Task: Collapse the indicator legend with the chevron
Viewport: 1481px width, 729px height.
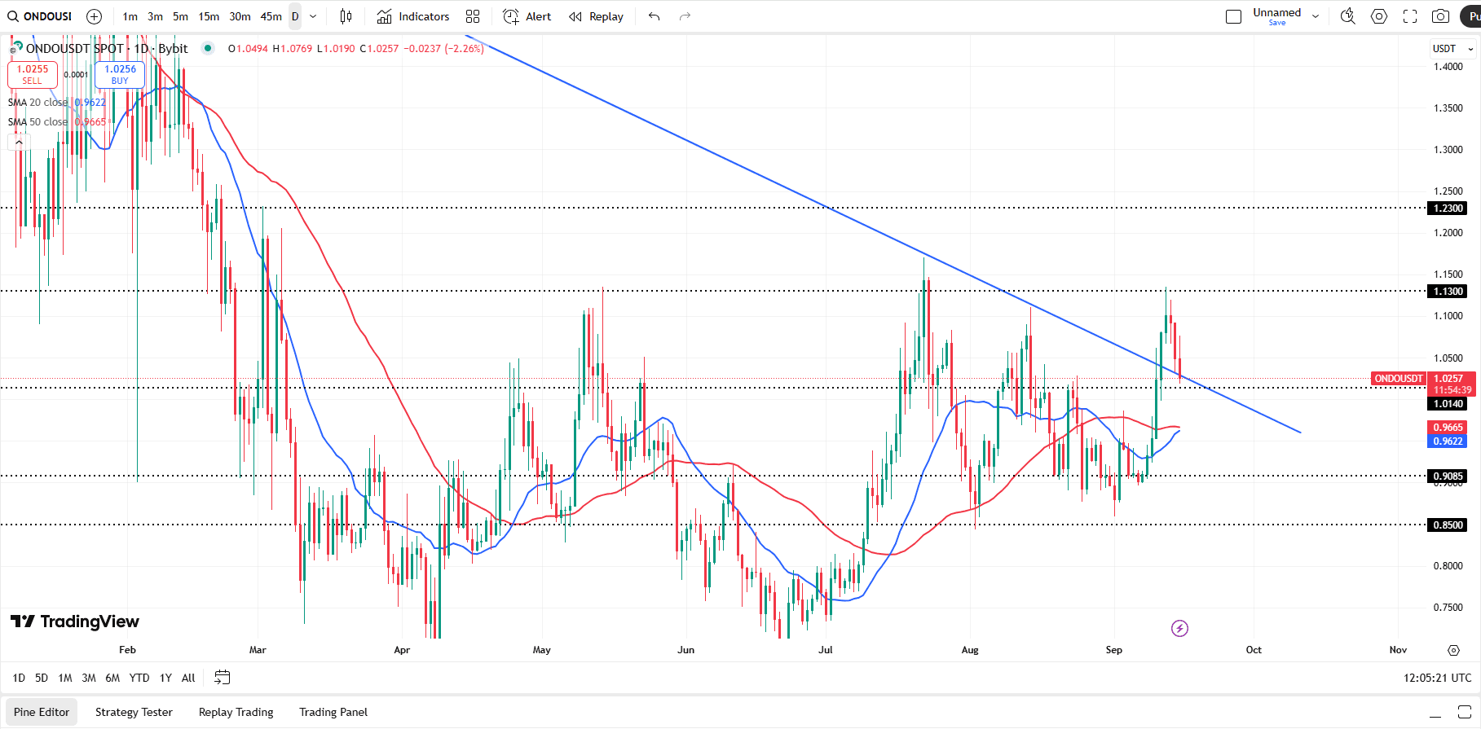Action: pos(19,142)
